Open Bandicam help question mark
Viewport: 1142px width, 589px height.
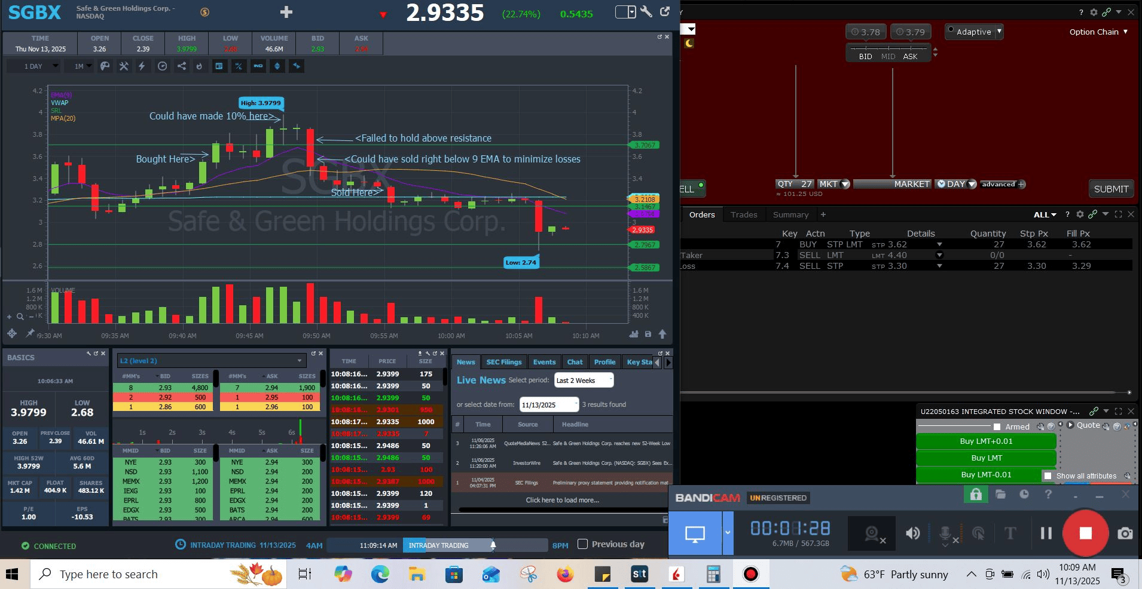[1048, 495]
